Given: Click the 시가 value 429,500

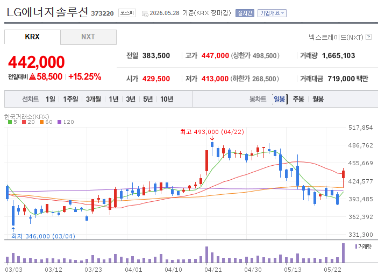Looking at the screenshot, I should (156, 79).
